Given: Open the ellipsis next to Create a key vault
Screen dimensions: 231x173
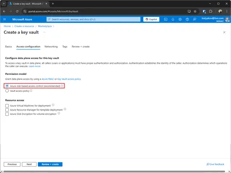Looking at the screenshot, I should tap(44, 32).
